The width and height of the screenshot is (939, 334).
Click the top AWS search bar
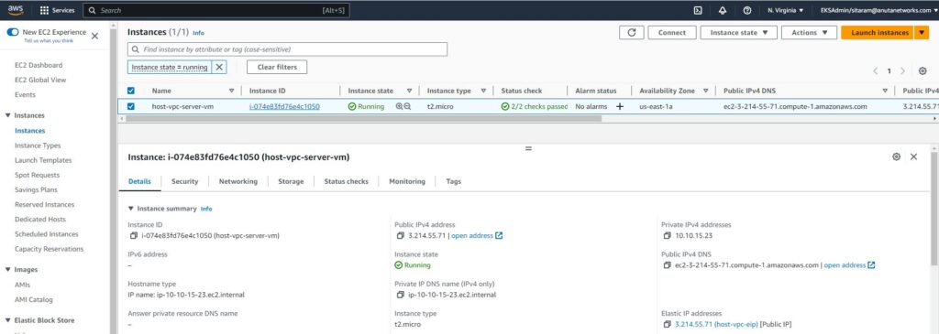(216, 10)
